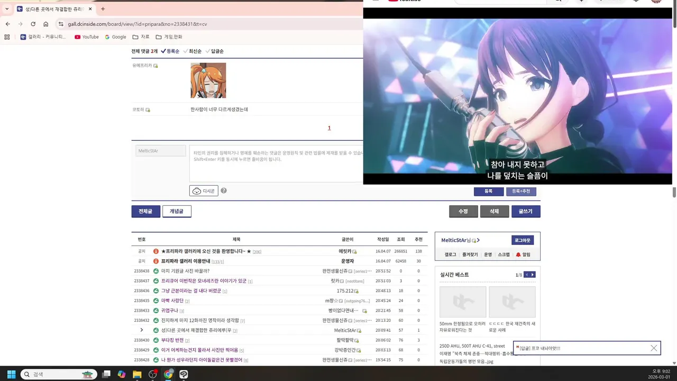Submit with 등록+추천 button
This screenshot has width=677, height=381.
pos(521,191)
